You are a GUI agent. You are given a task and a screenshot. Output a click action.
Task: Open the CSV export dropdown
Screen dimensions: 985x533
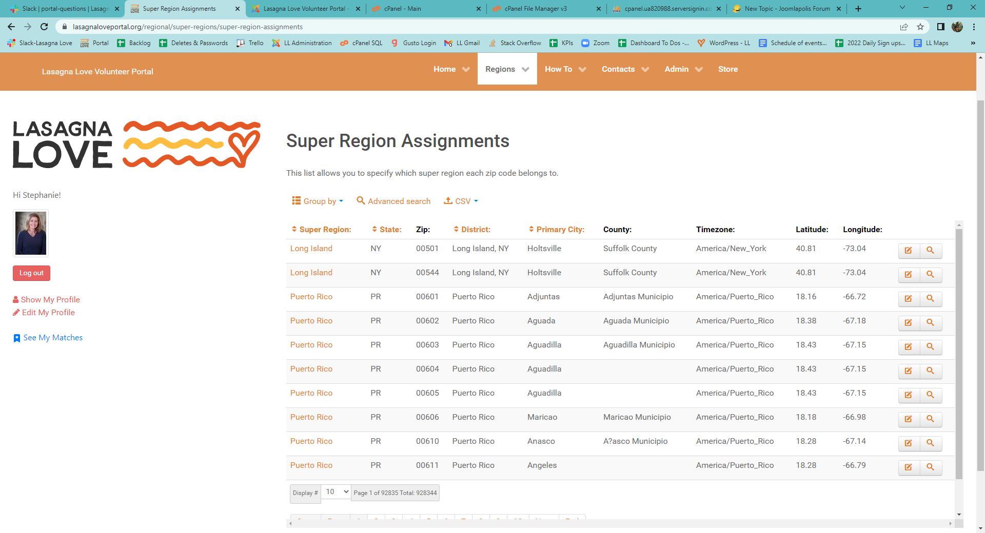click(x=461, y=201)
